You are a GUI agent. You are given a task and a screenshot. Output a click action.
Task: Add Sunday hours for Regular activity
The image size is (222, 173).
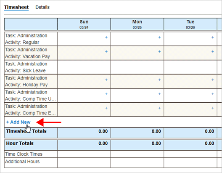point(106,37)
